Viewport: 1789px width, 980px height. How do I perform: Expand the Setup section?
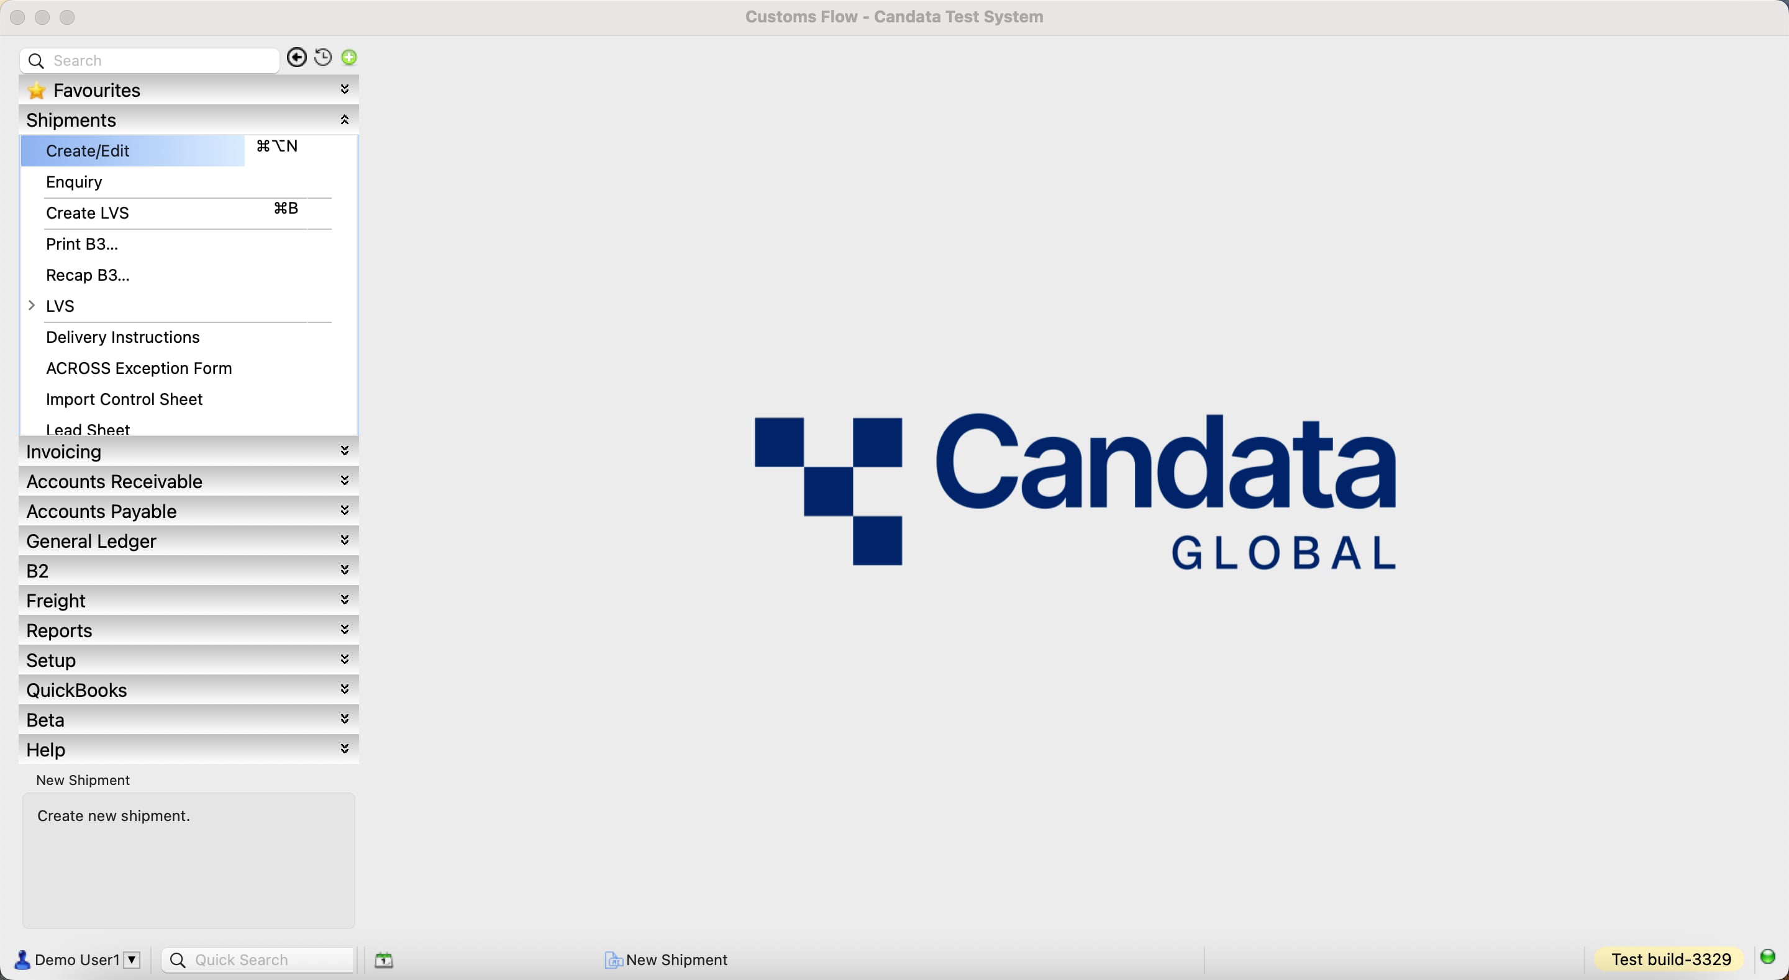click(x=345, y=660)
